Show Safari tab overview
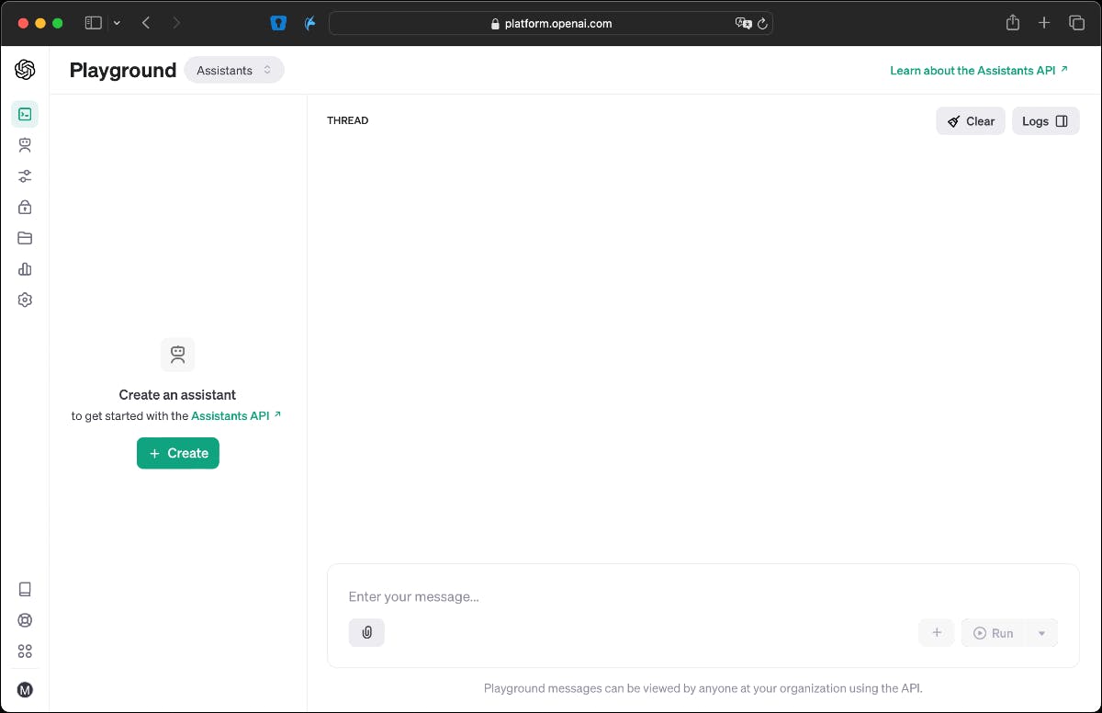This screenshot has height=713, width=1102. [1076, 23]
